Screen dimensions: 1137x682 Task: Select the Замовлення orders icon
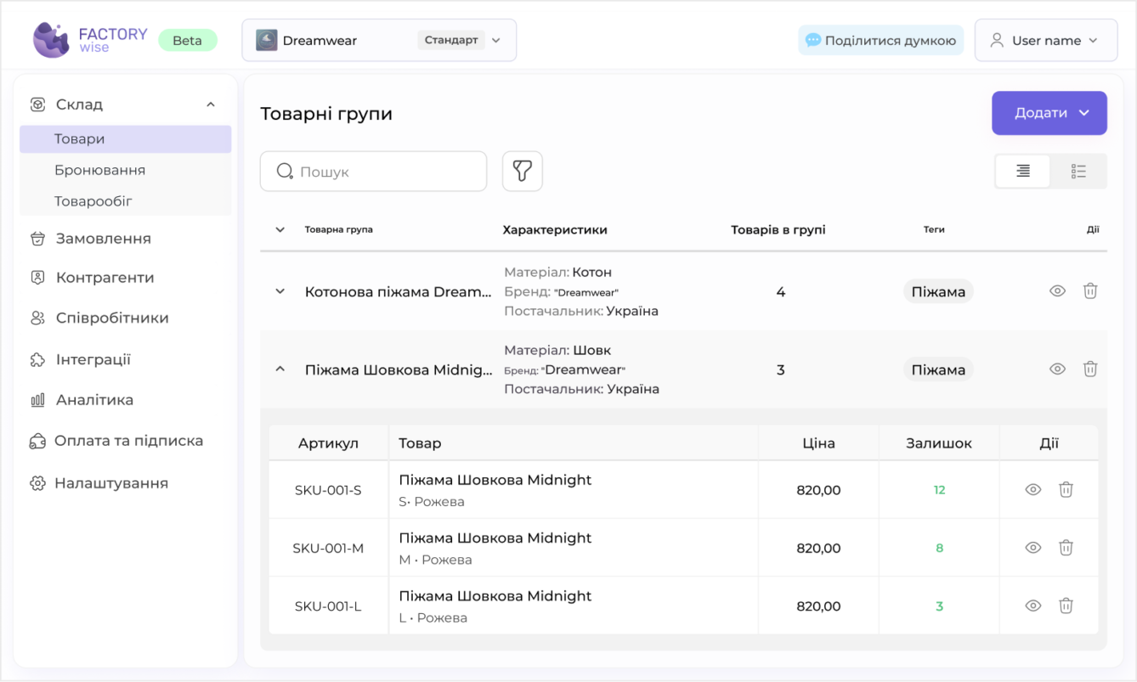coord(37,238)
